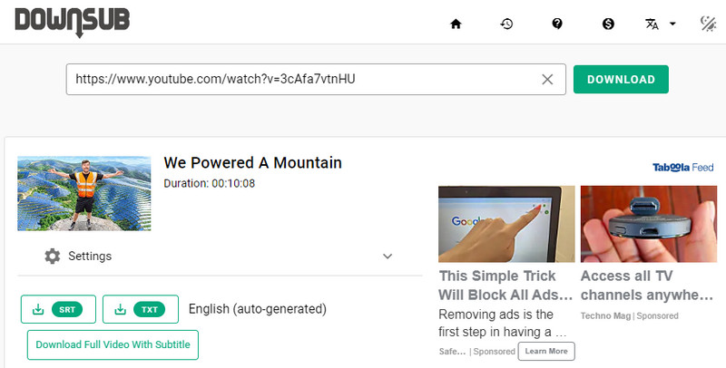The height and width of the screenshot is (368, 726).
Task: Click the Settings gear icon
Action: tap(53, 257)
